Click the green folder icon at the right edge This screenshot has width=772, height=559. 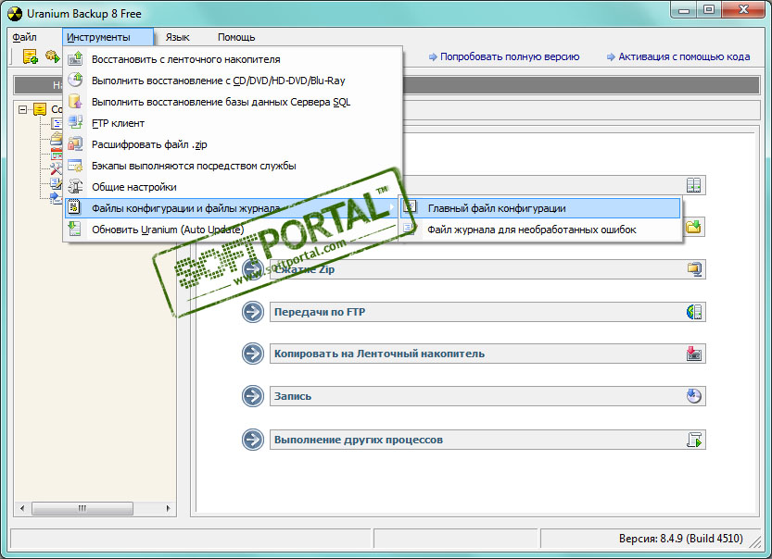click(x=694, y=227)
